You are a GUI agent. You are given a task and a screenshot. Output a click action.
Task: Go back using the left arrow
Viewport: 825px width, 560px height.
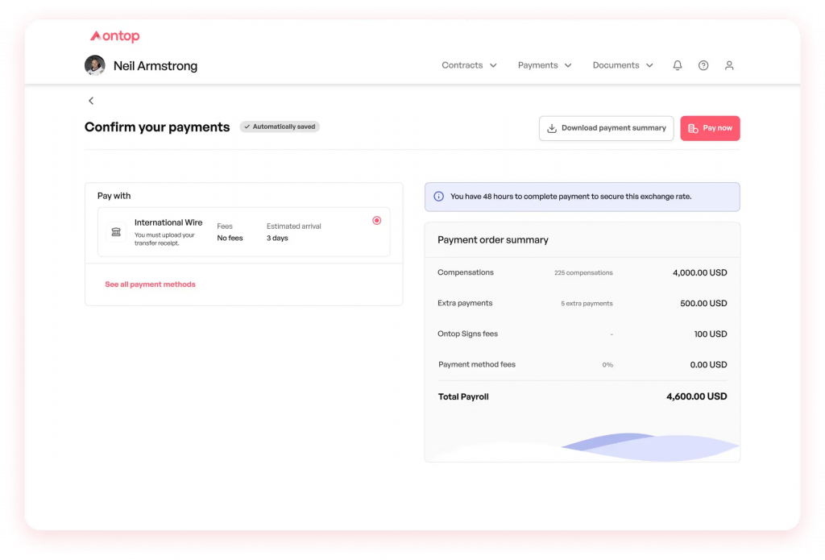91,101
